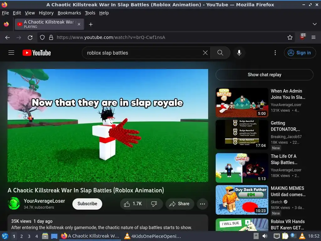Viewport: 321px width, 241px height.
Task: Show desktop via taskbar icon
Action: point(54,236)
